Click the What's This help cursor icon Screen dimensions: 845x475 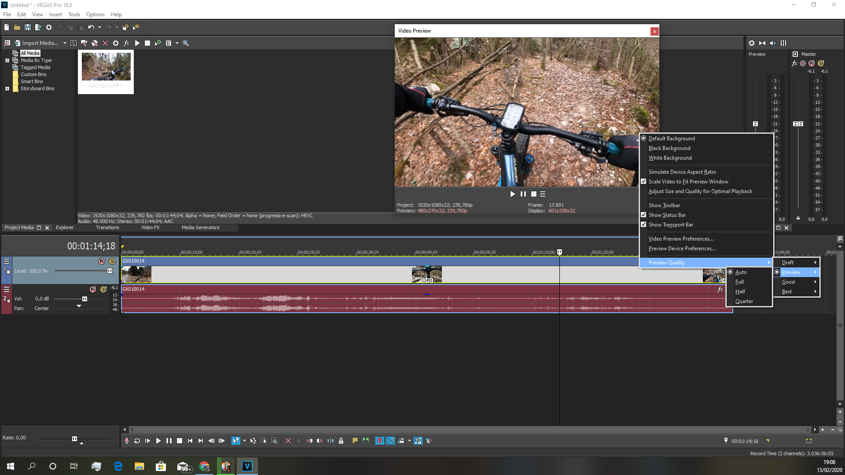coord(136,27)
